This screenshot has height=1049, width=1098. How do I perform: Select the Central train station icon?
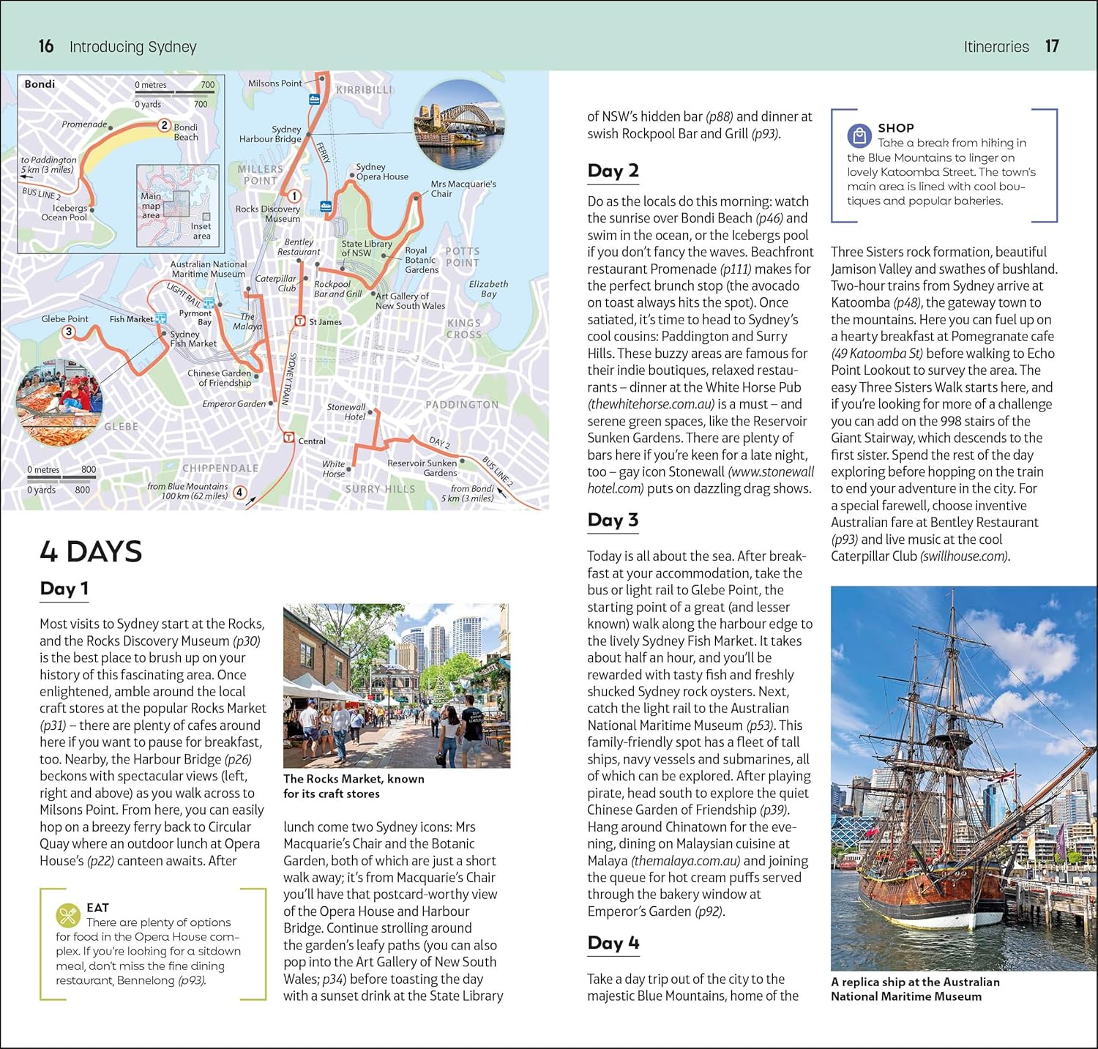pos(288,438)
